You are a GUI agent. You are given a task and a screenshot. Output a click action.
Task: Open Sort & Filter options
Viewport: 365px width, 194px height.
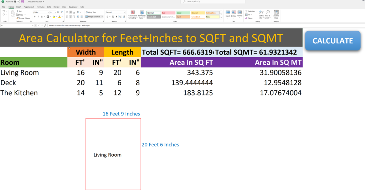[x=261, y=14]
